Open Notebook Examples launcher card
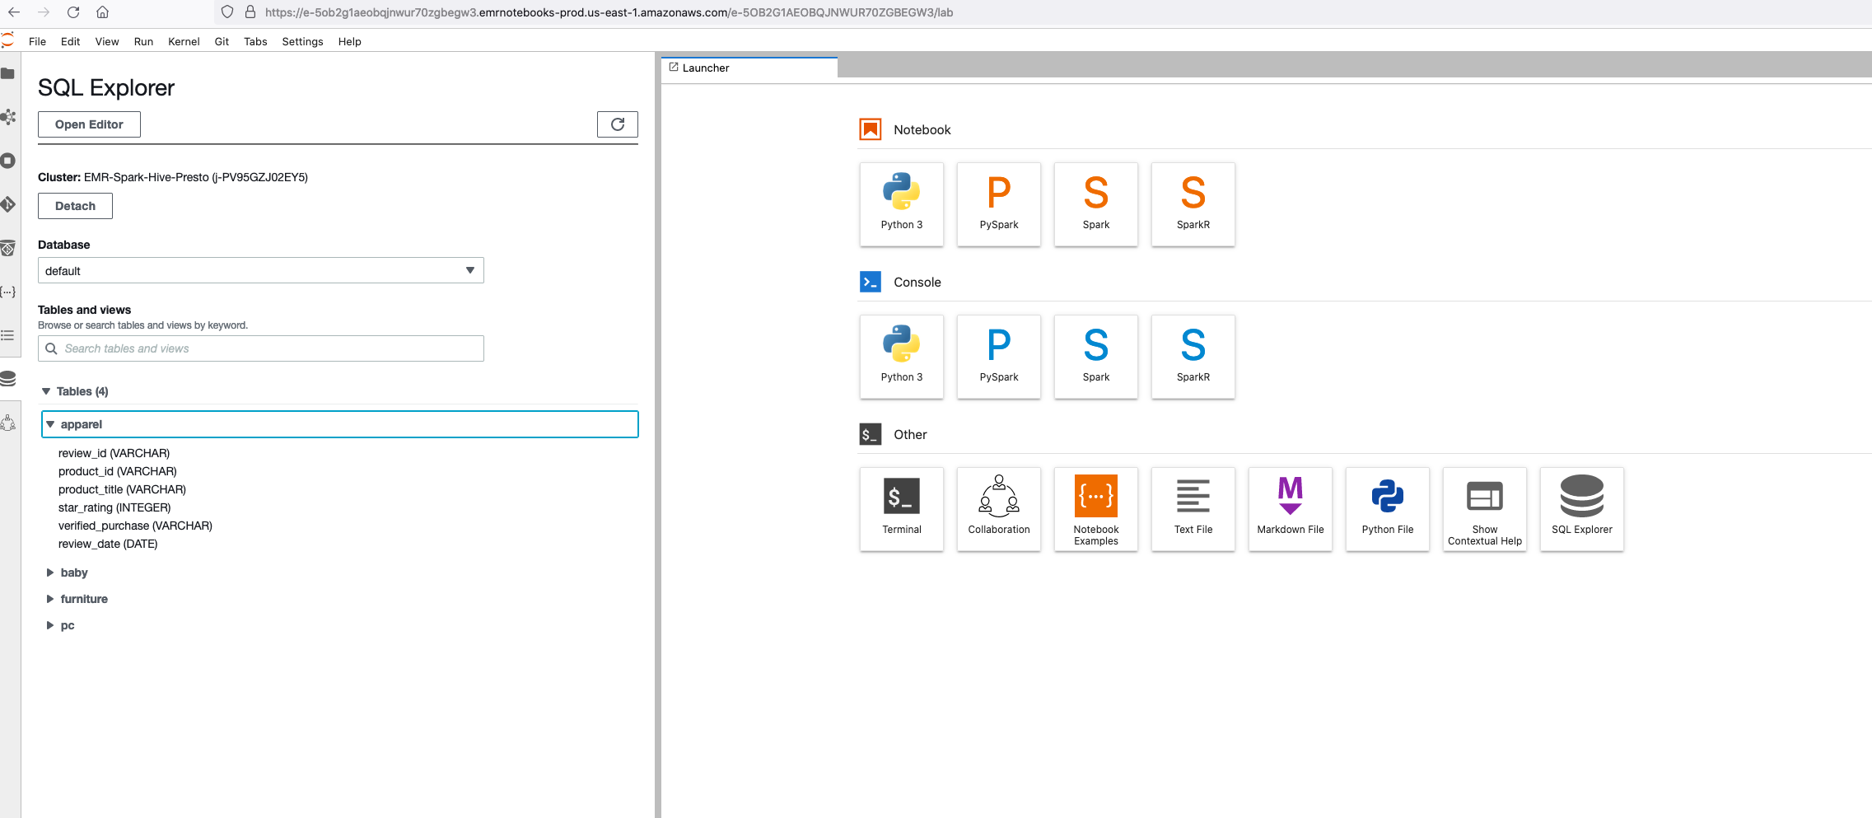Viewport: 1872px width, 818px height. [x=1096, y=509]
